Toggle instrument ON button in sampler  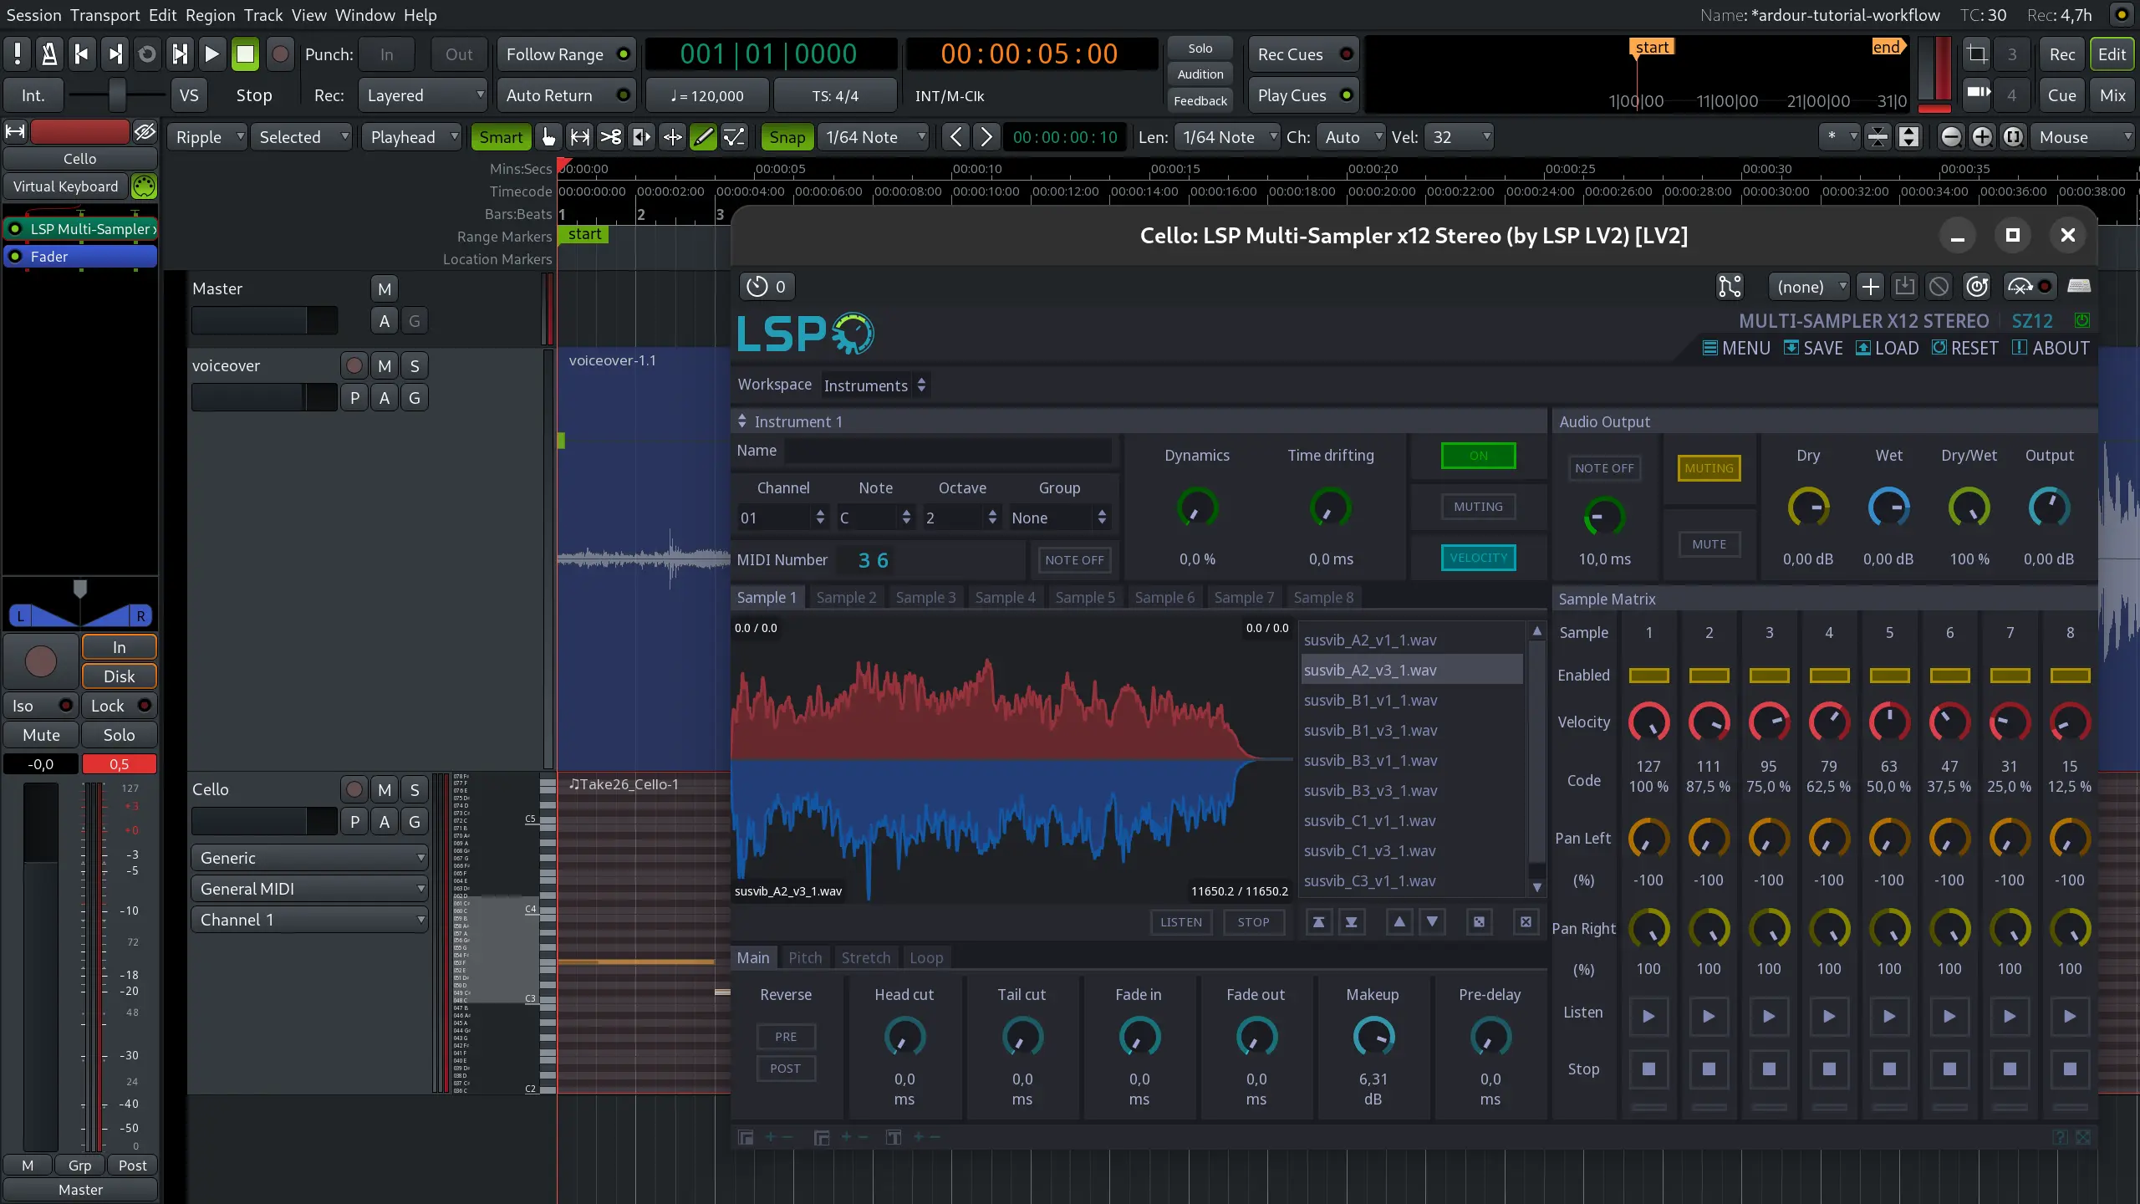point(1478,456)
